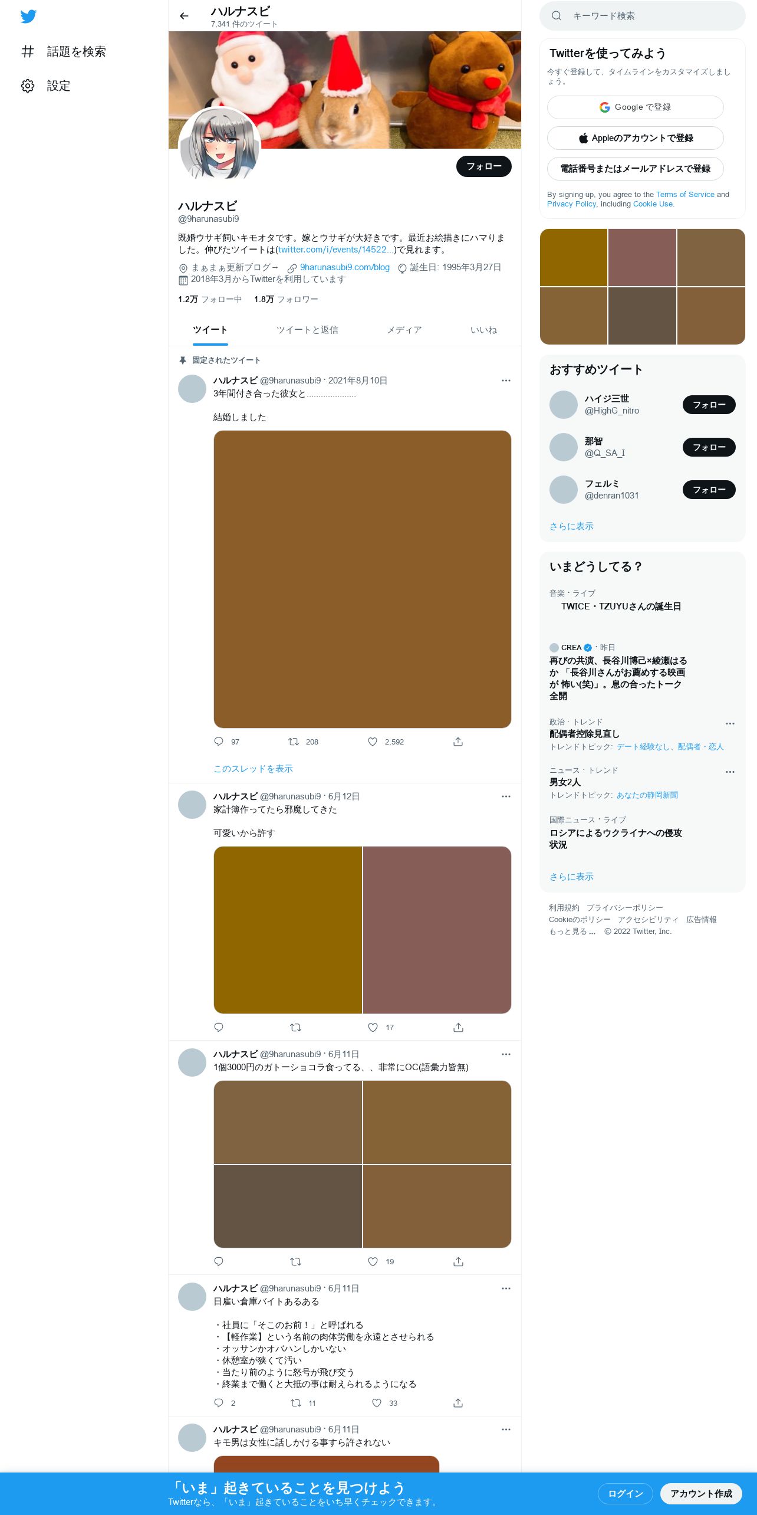Click the Twitter bird logo
757x1515 pixels.
[28, 17]
